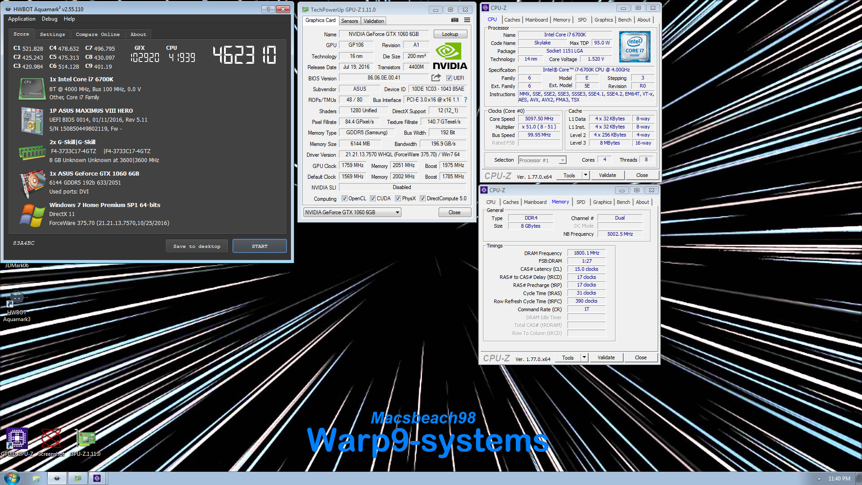Click the GPU-Z title bar app icon
The image size is (862, 485).
click(305, 9)
